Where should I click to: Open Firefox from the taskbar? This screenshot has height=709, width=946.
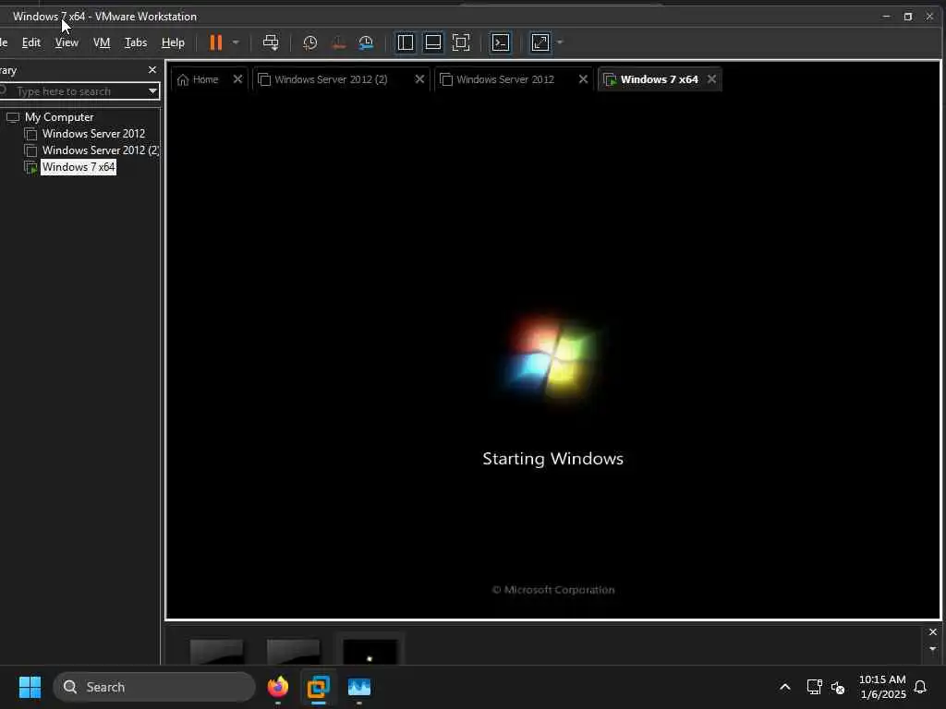click(x=278, y=687)
